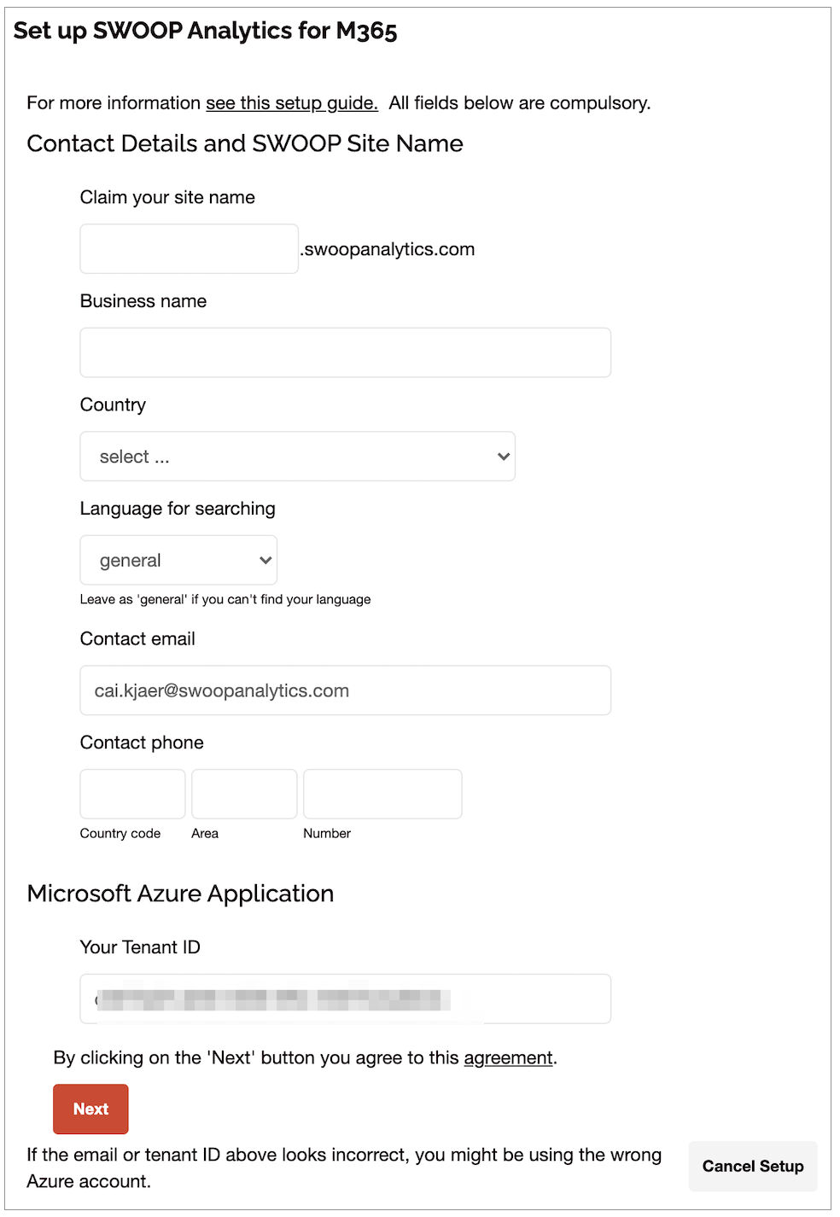Click the Business name input field
The image size is (840, 1217).
point(346,352)
